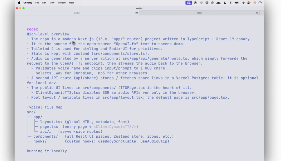This screenshot has height=161, width=281.
Task: Click the purple 'codex' heading in terminal
Action: [x=32, y=29]
